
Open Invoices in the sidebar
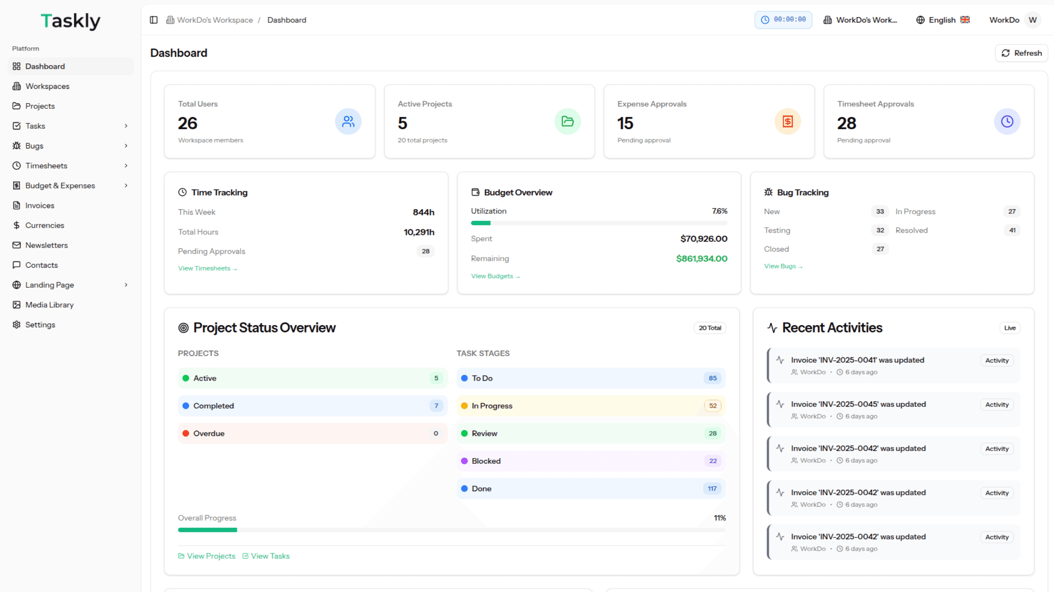[40, 206]
